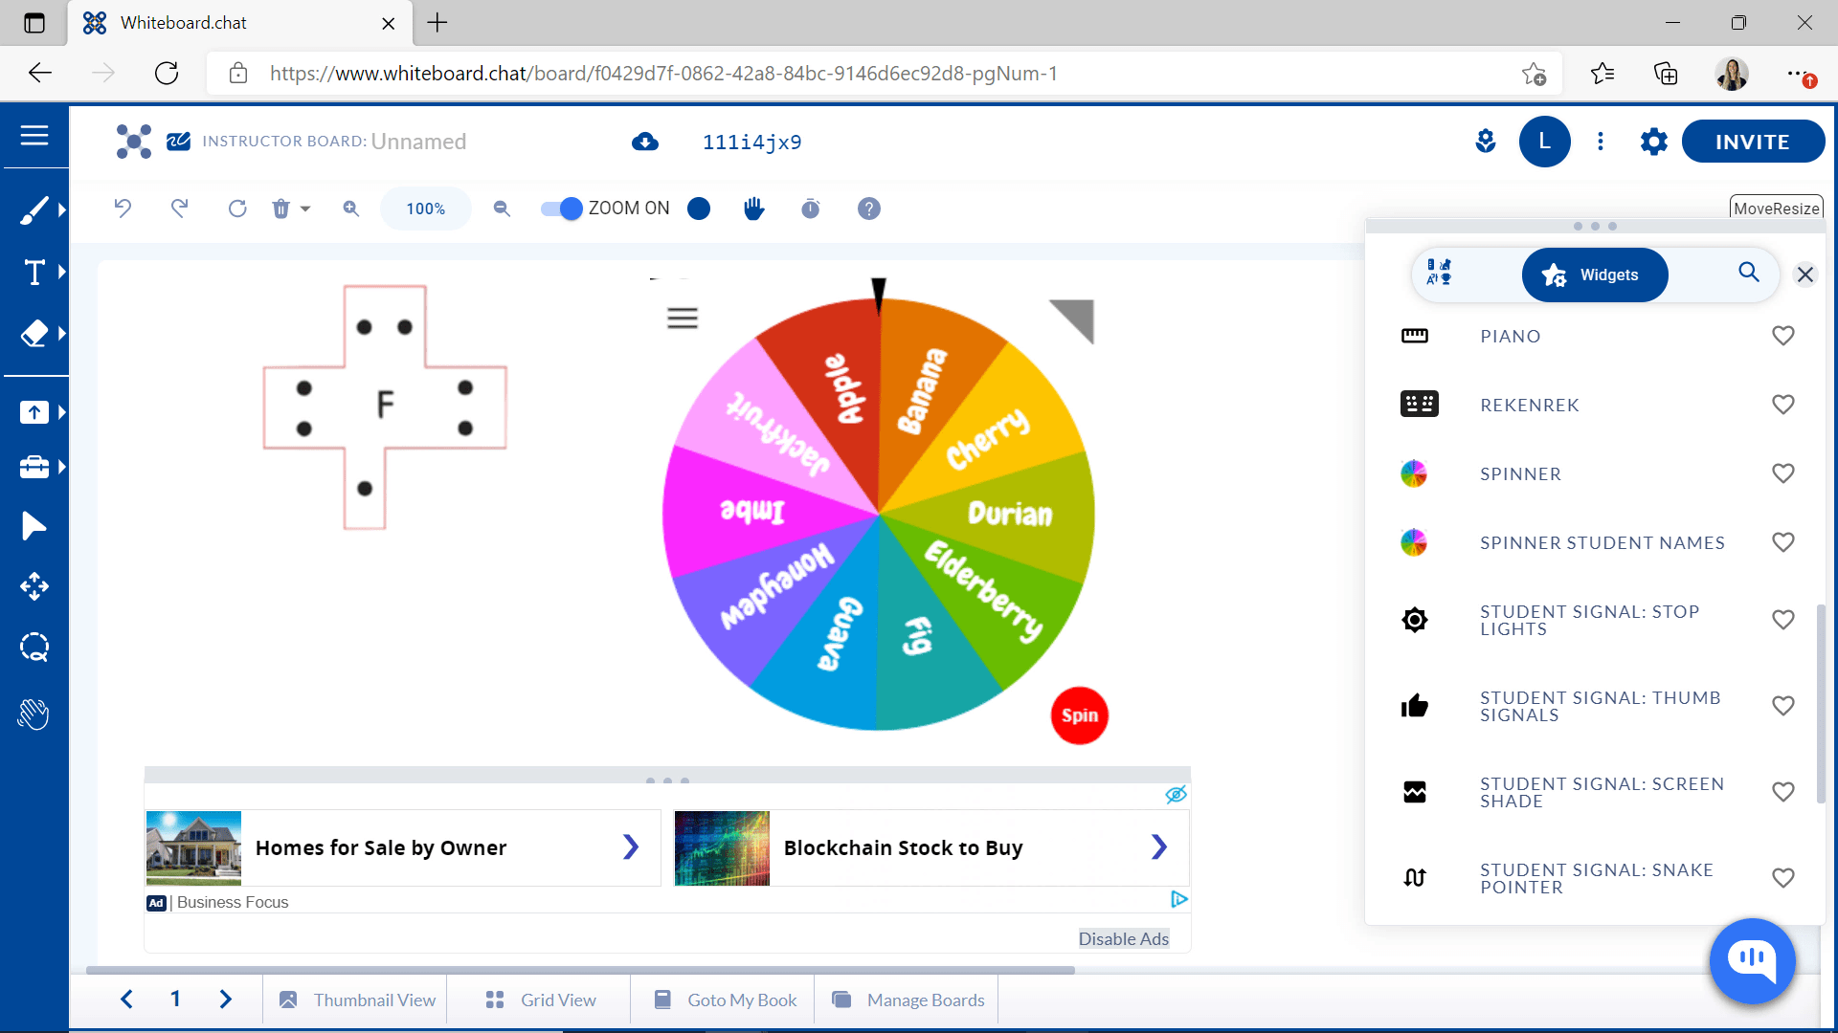Click the Text tool icon in sidebar
The width and height of the screenshot is (1838, 1033).
34,273
